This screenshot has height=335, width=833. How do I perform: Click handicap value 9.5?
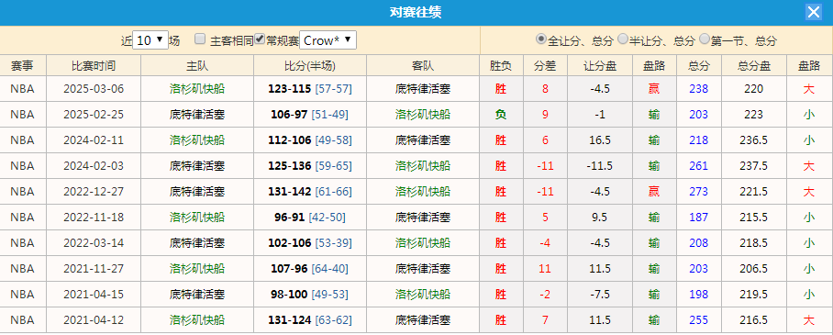pos(600,217)
